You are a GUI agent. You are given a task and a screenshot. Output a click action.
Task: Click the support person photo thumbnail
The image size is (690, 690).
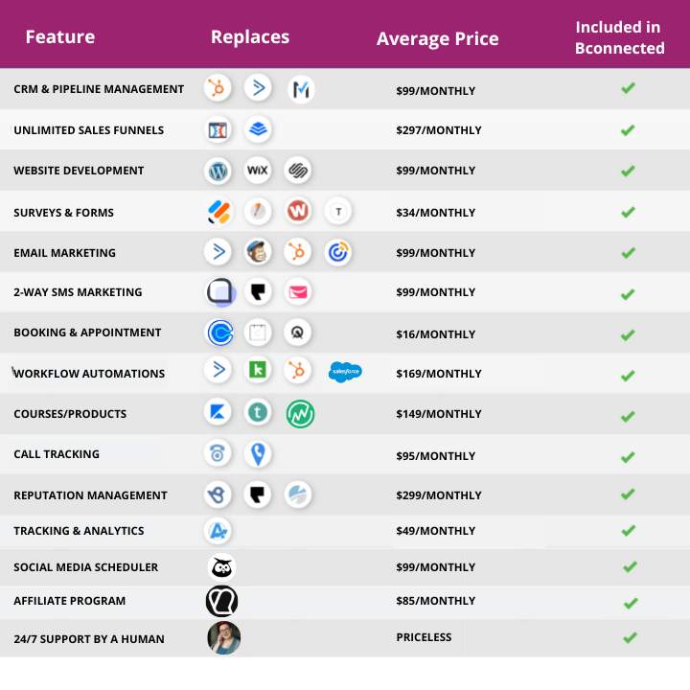[223, 638]
